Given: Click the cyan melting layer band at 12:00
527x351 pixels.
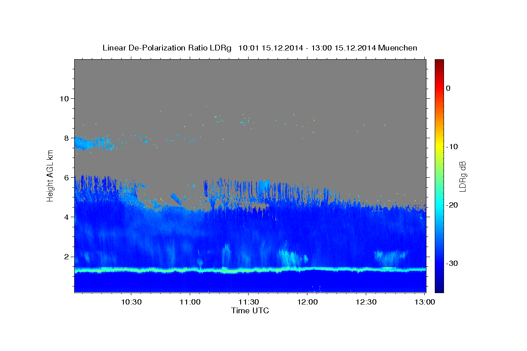Looking at the screenshot, I should tap(307, 269).
